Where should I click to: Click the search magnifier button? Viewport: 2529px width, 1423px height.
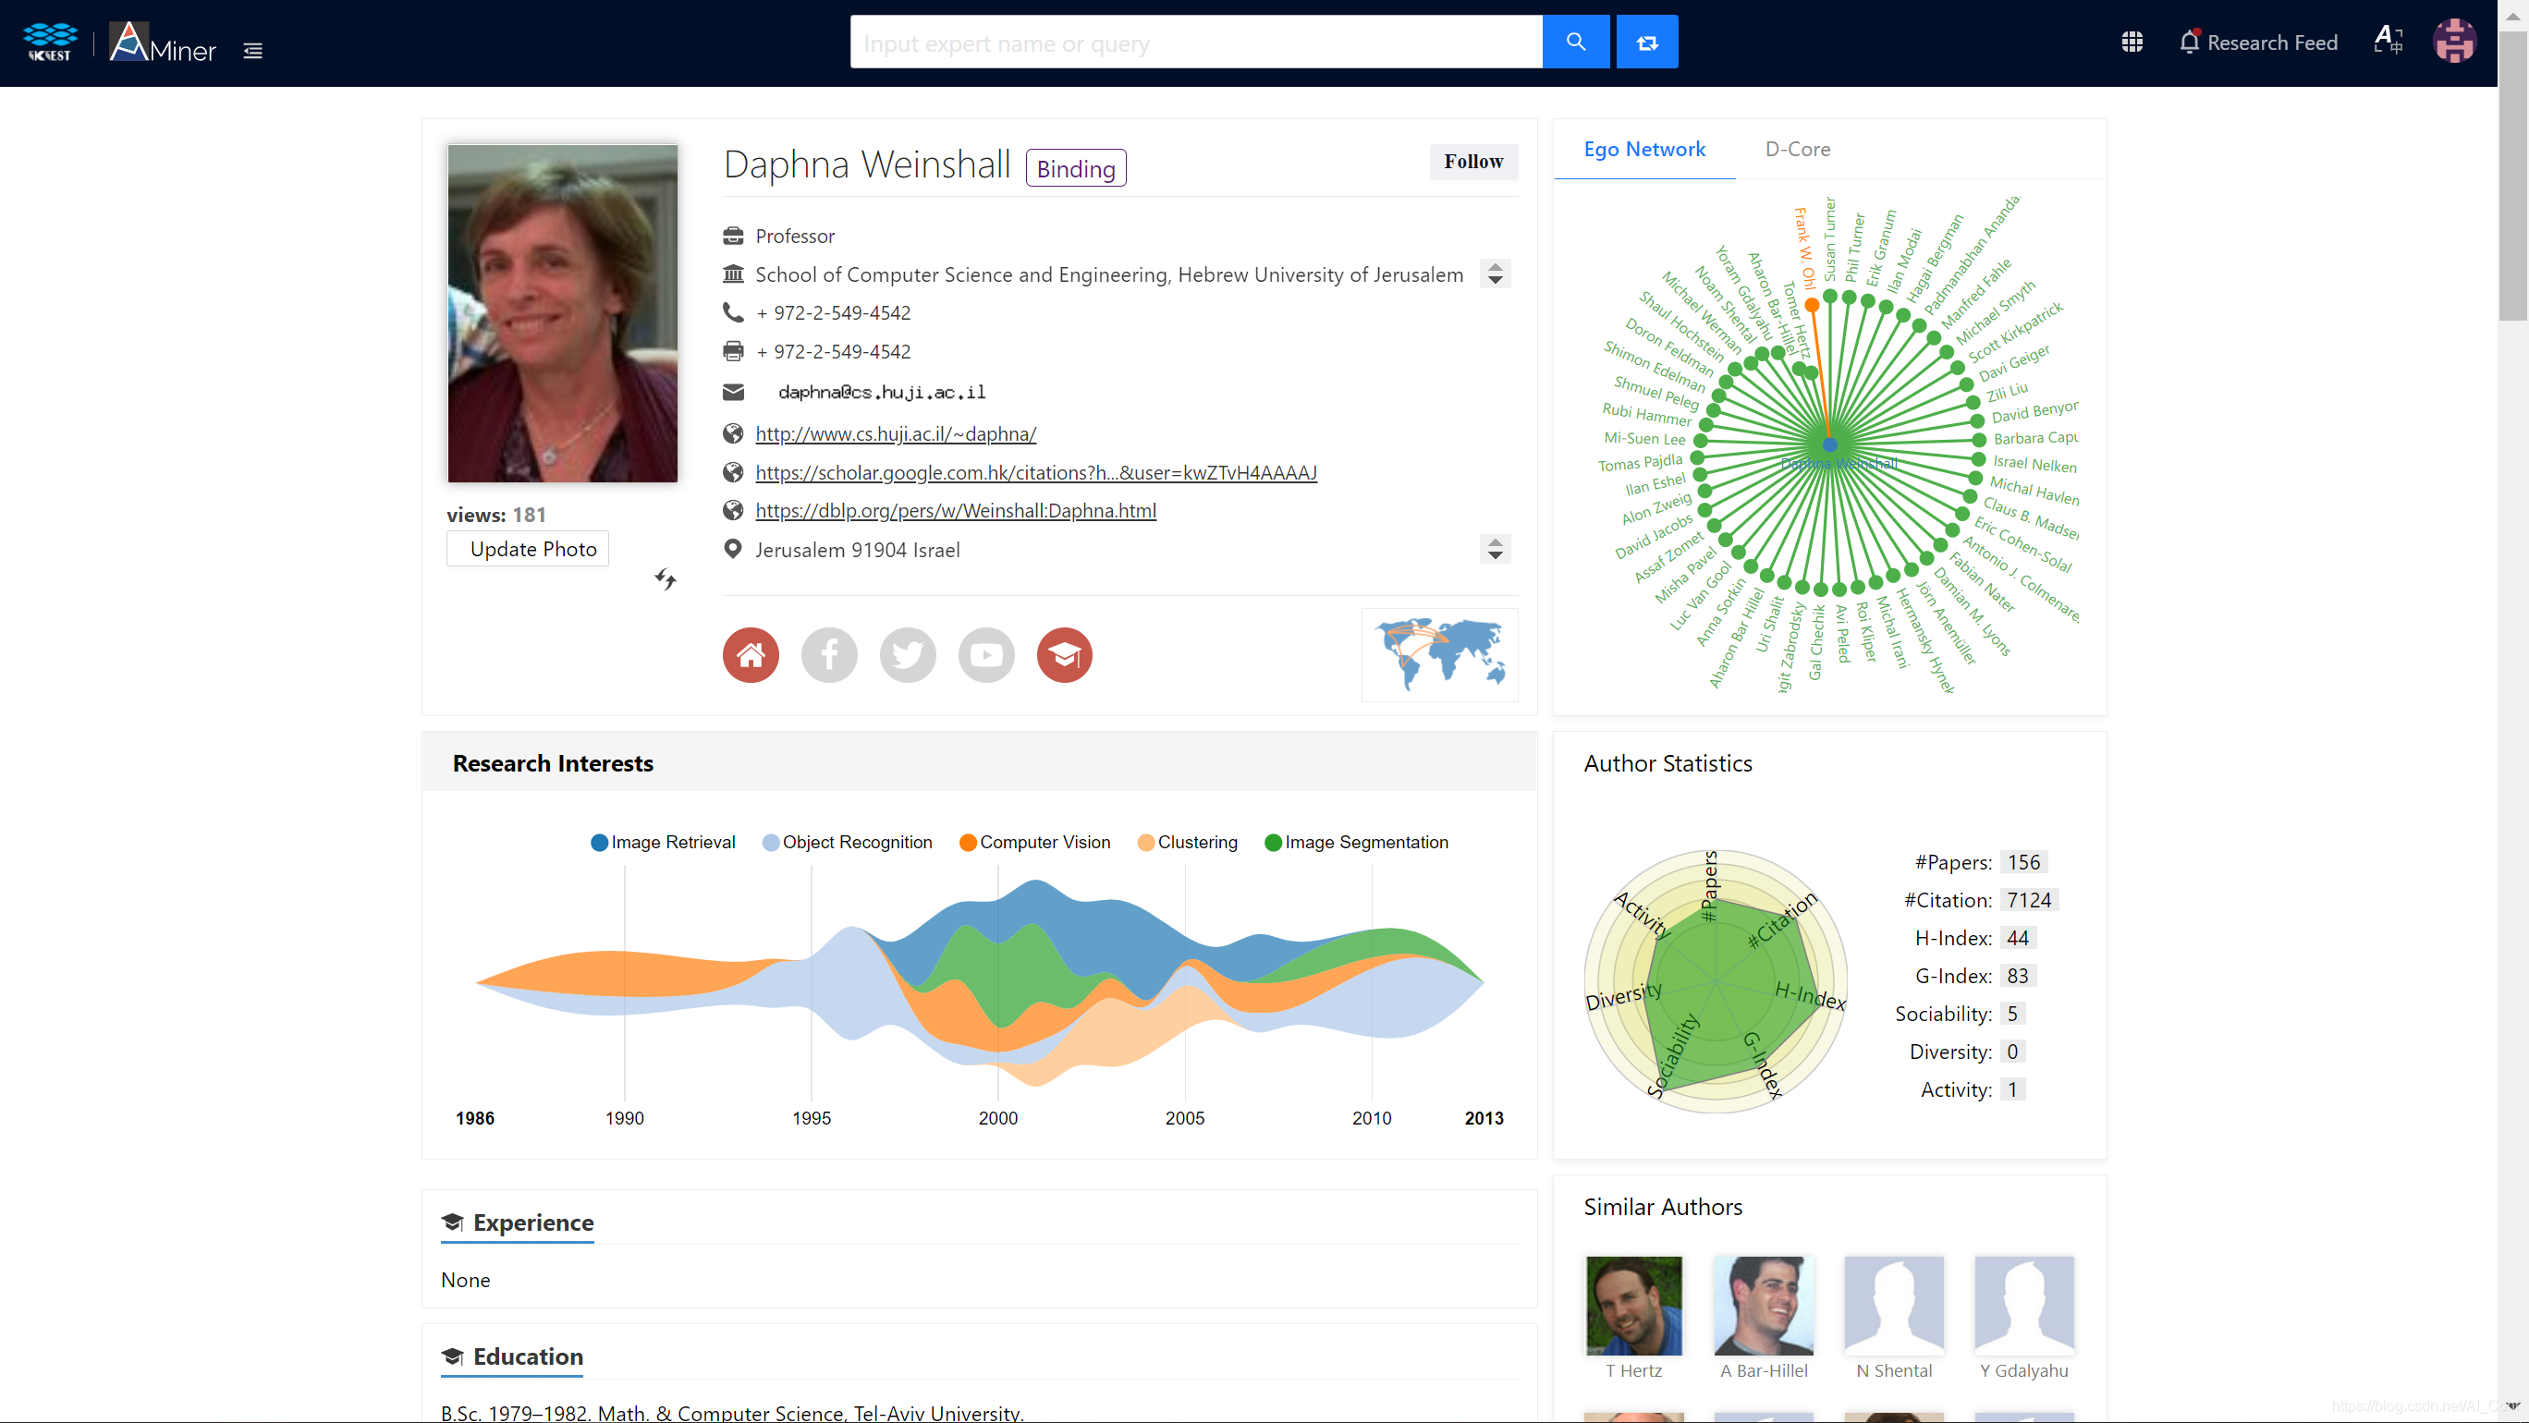(x=1575, y=43)
